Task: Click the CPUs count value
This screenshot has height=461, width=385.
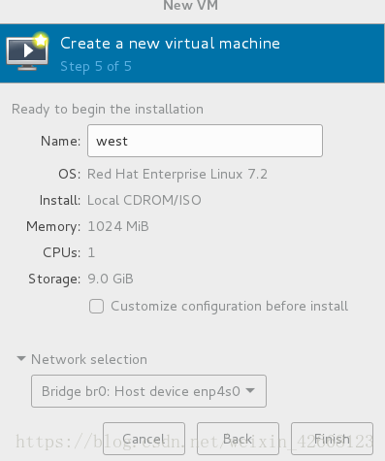Action: point(91,252)
